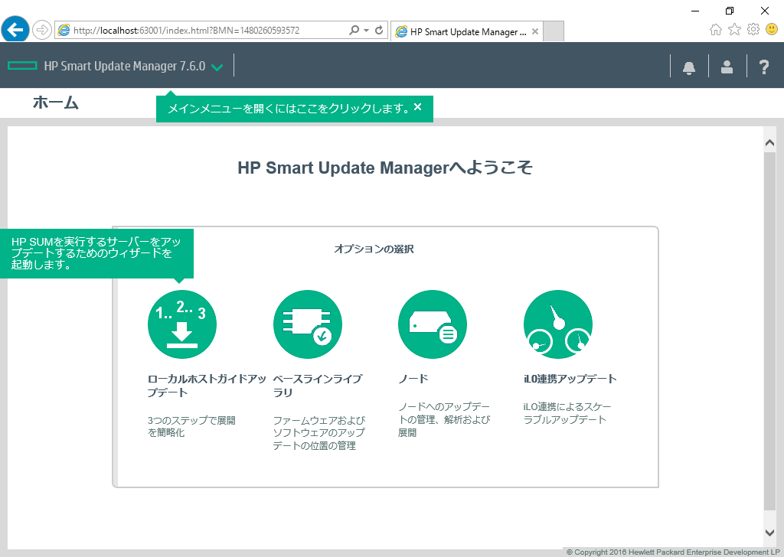Refresh the page with reload icon
This screenshot has width=784, height=557.
379,30
